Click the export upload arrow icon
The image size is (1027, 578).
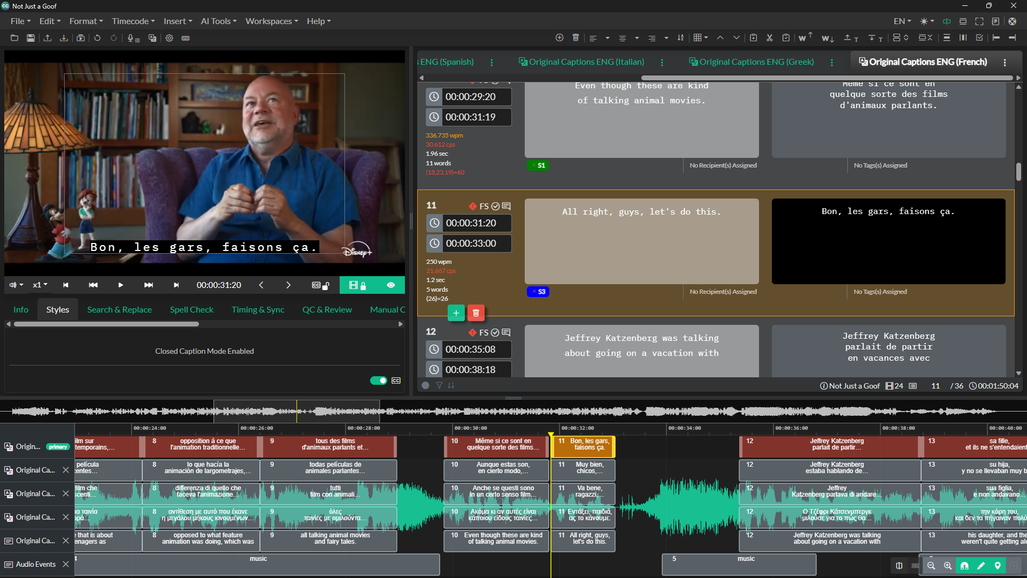(x=48, y=38)
